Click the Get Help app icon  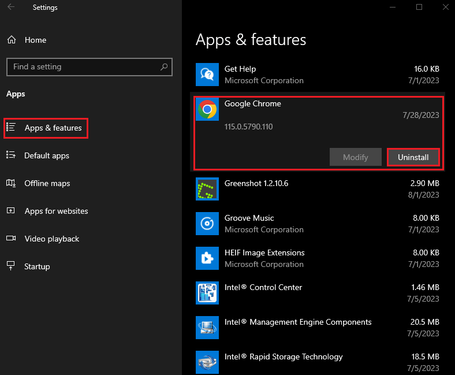pos(207,75)
